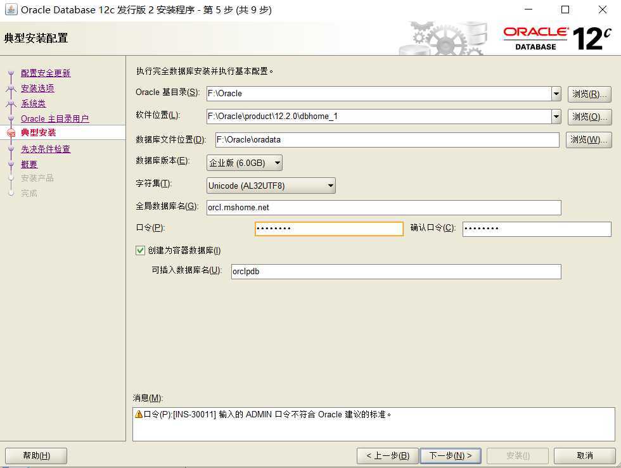Go to the 安装选项 step
Image resolution: width=621 pixels, height=468 pixels.
coord(37,88)
